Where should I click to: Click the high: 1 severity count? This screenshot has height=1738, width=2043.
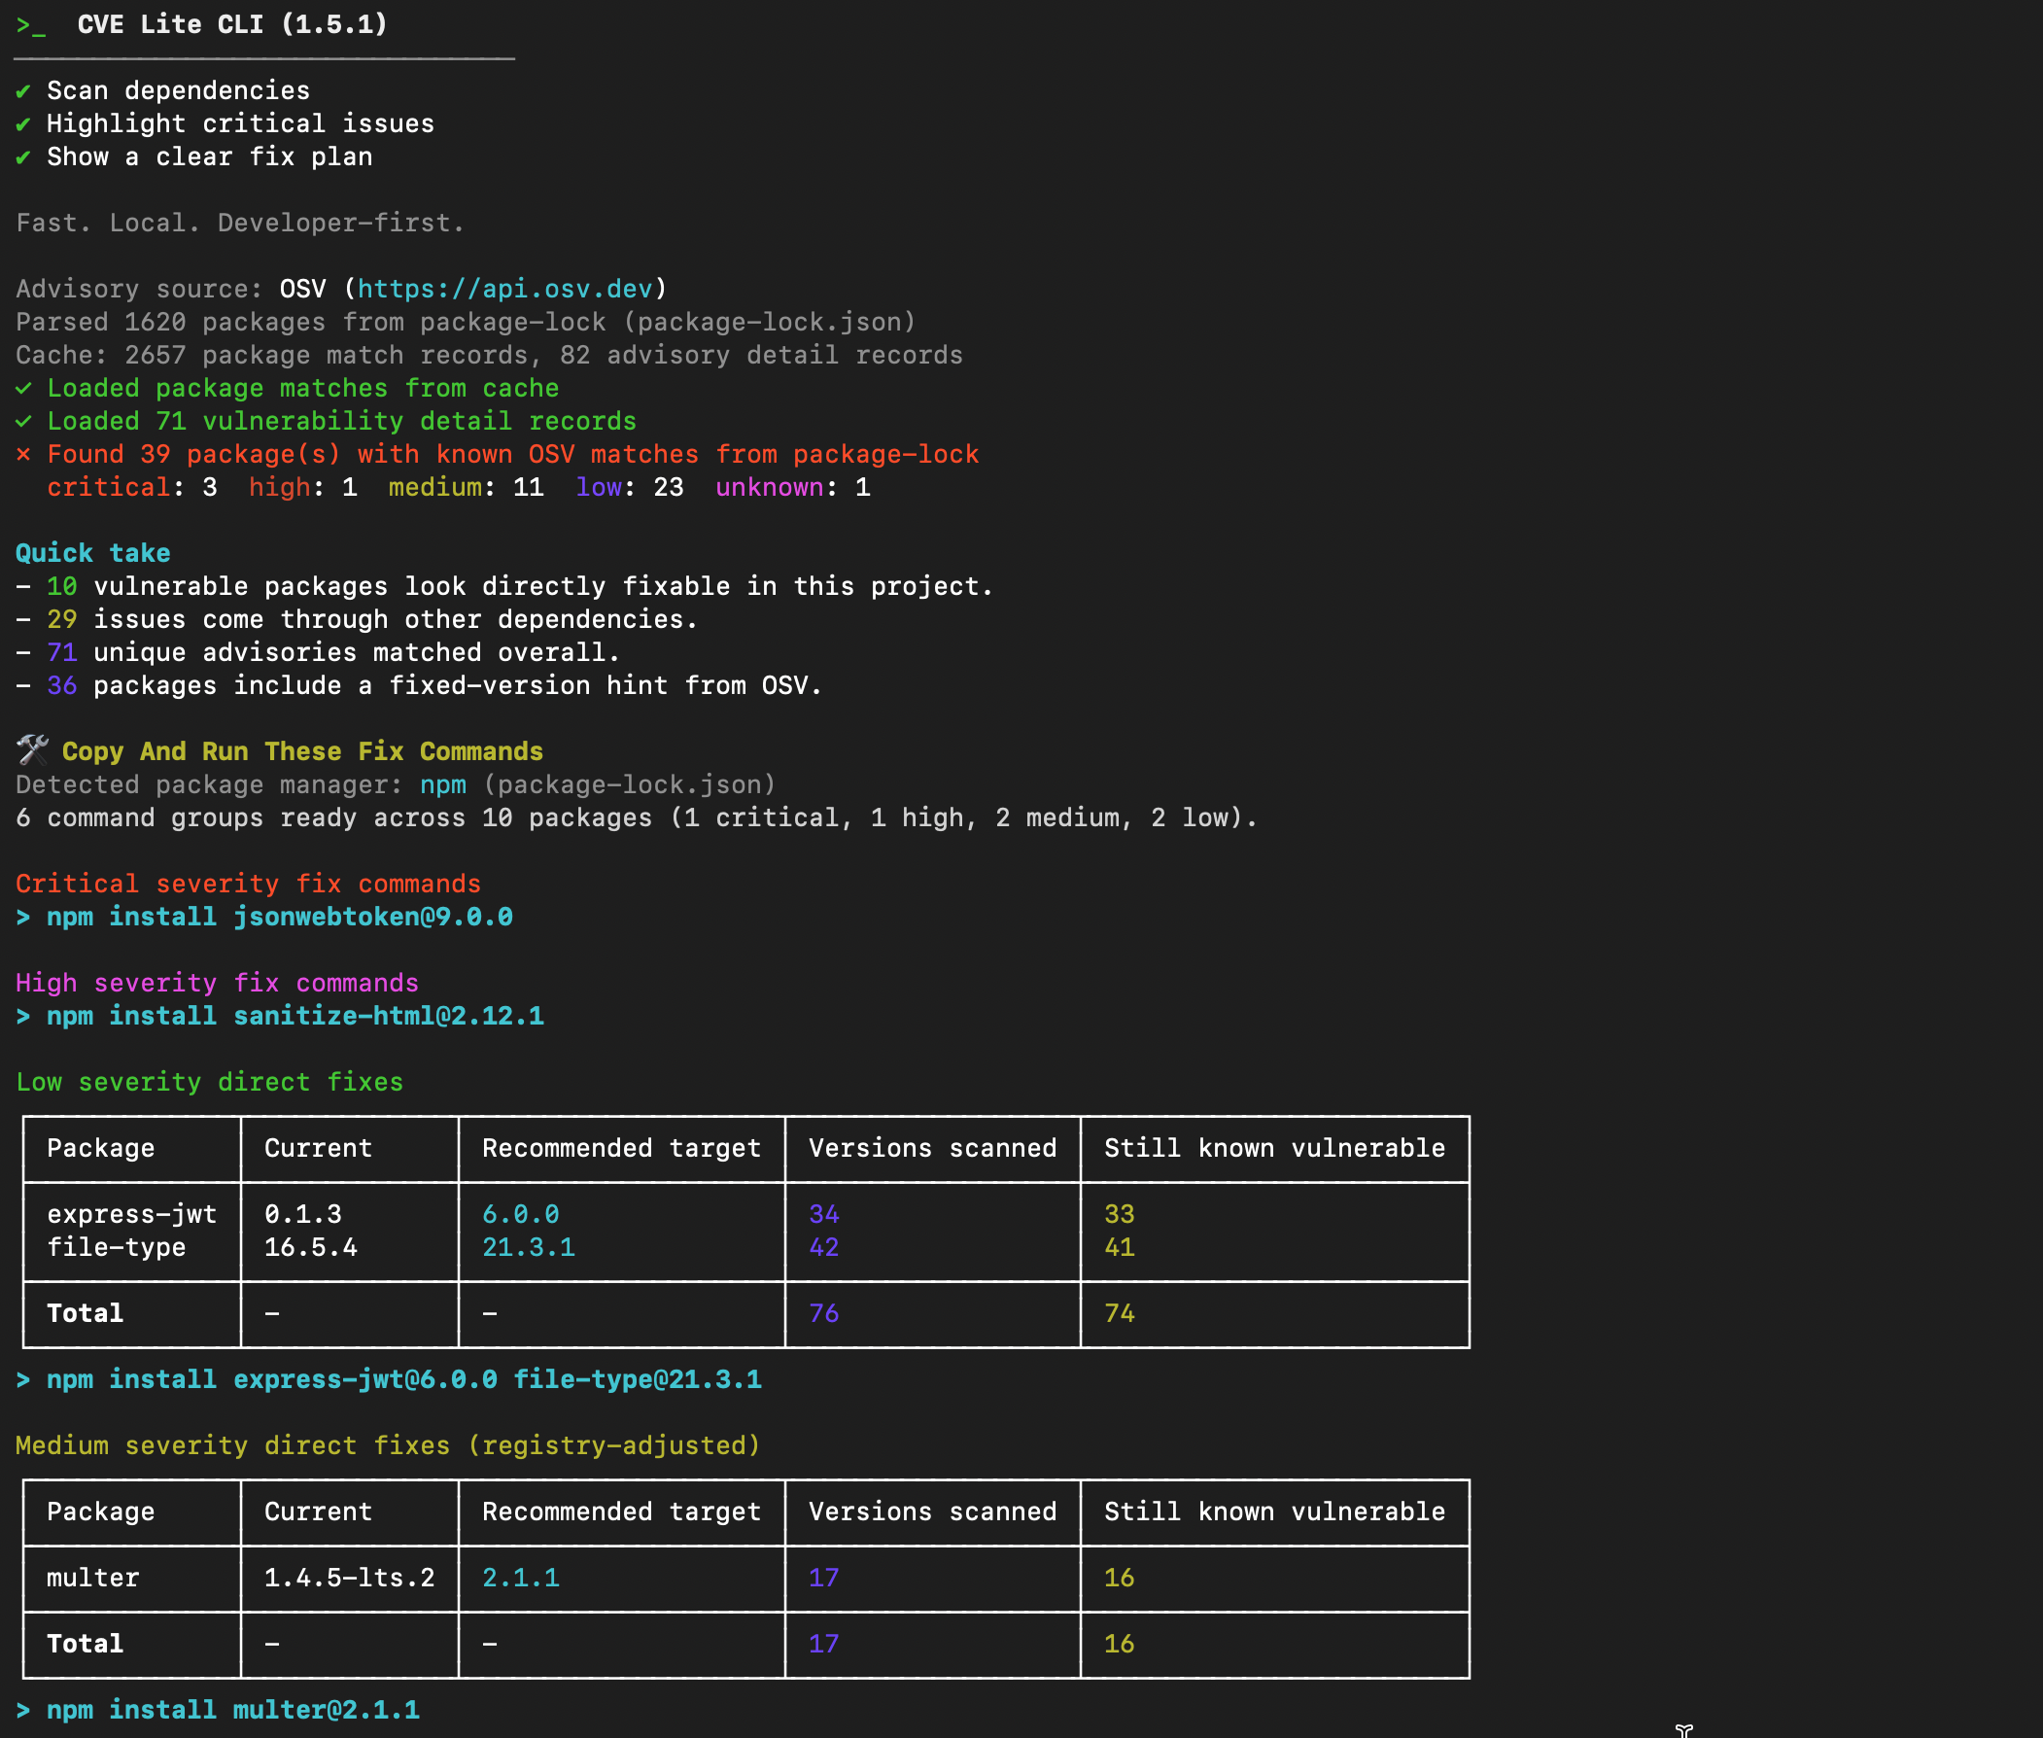click(302, 488)
